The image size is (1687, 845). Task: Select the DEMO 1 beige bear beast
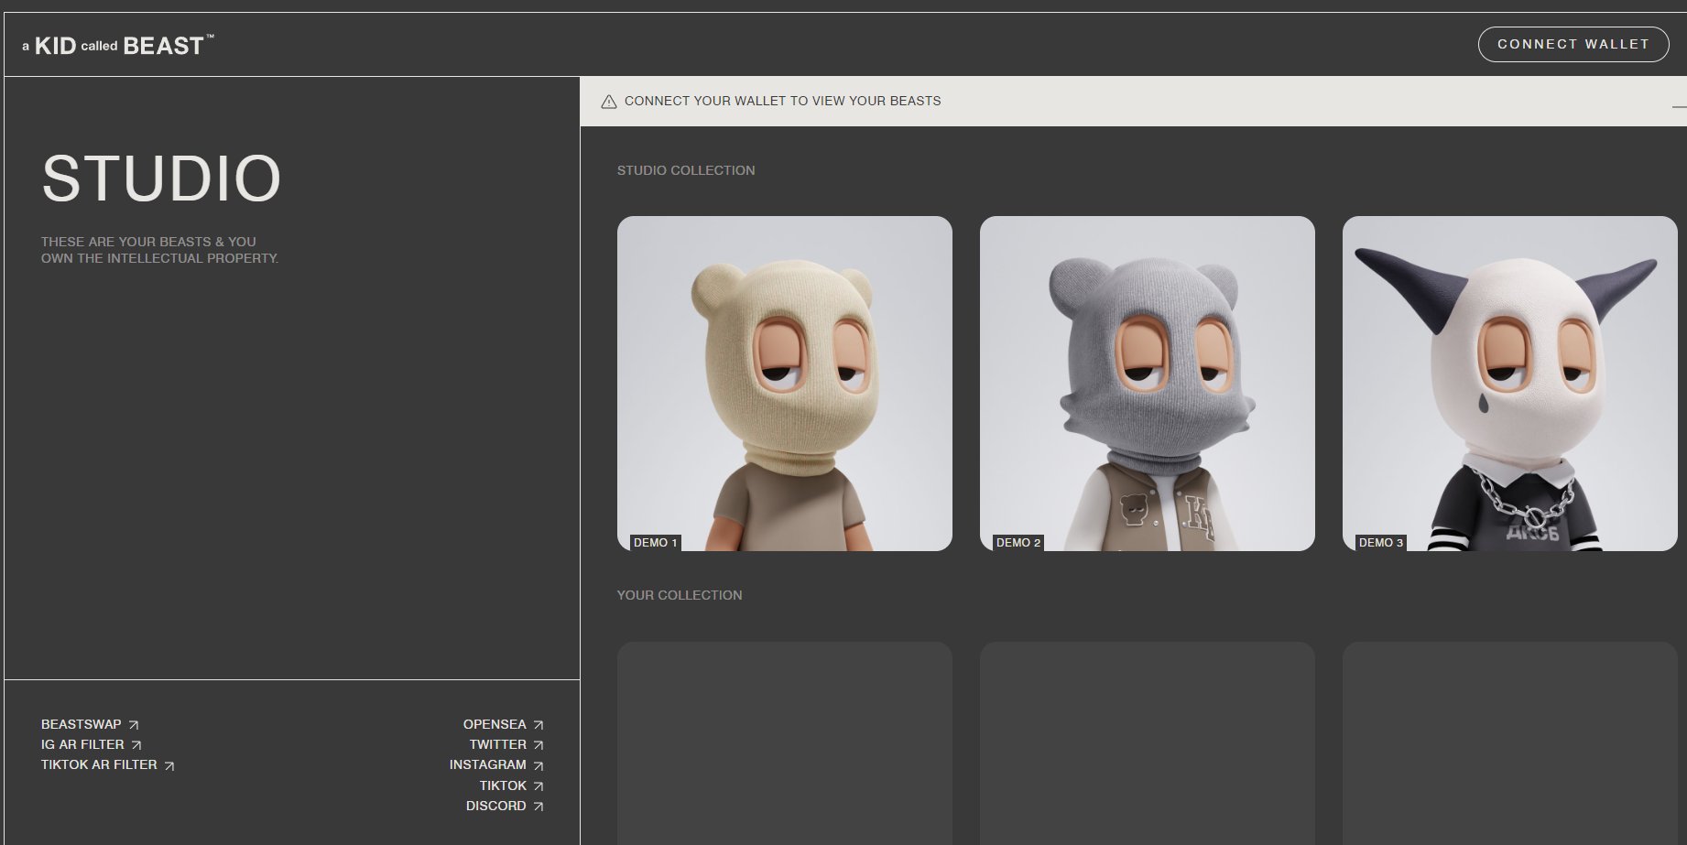coord(785,384)
